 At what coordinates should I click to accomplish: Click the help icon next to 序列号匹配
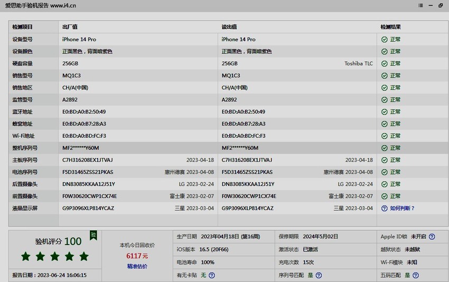[x=319, y=276]
